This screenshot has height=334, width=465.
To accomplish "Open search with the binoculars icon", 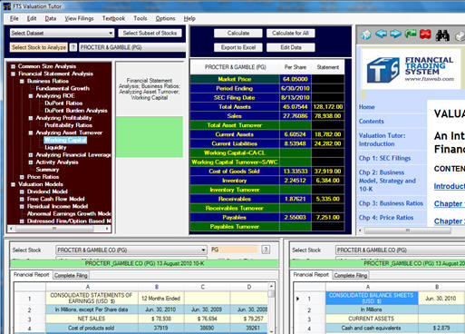I will coord(442,35).
